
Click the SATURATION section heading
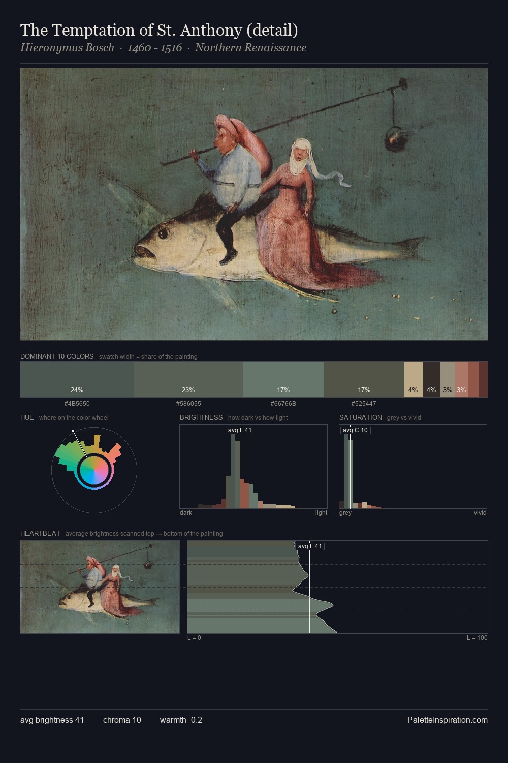361,417
